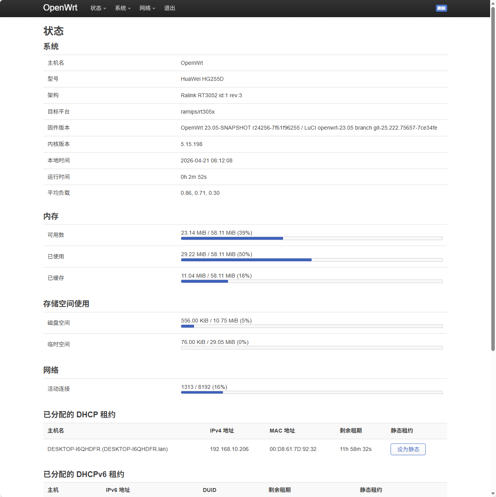
Task: Click the 可用数 memory progress bar
Action: pyautogui.click(x=312, y=238)
